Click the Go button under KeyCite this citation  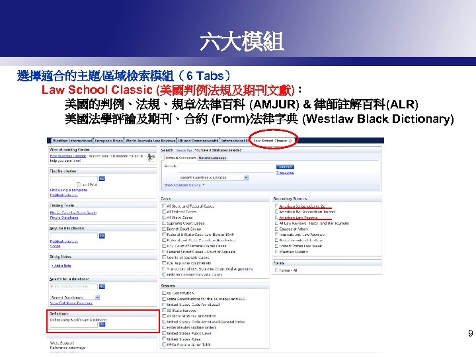click(x=102, y=235)
